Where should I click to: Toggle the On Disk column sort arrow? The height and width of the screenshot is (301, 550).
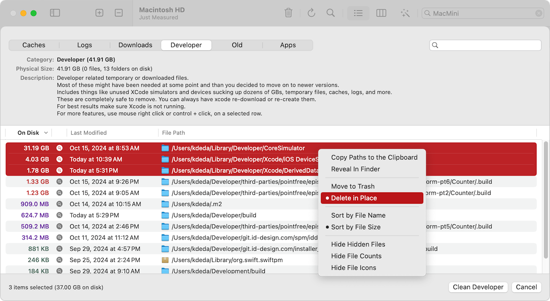46,133
